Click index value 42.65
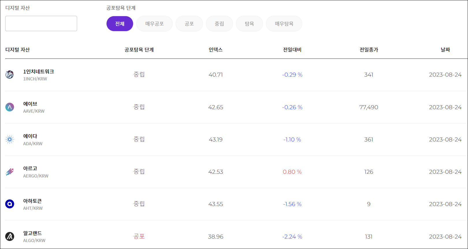Screen dimensions: 468x249 (216, 107)
